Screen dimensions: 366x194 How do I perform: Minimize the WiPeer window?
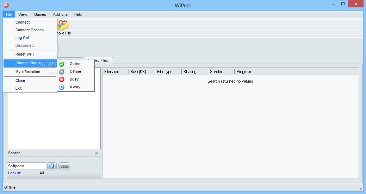point(334,4)
